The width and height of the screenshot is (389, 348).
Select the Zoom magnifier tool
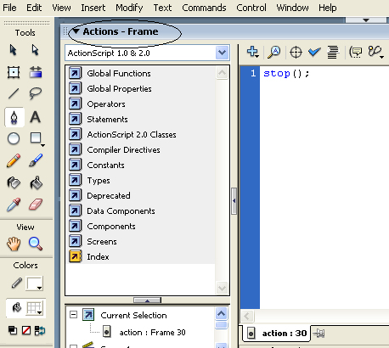pos(36,244)
